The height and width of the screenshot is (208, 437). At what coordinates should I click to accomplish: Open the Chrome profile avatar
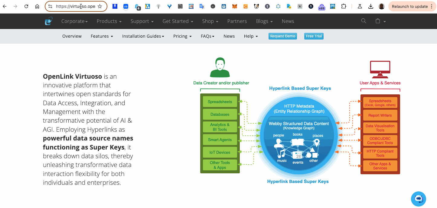[382, 6]
